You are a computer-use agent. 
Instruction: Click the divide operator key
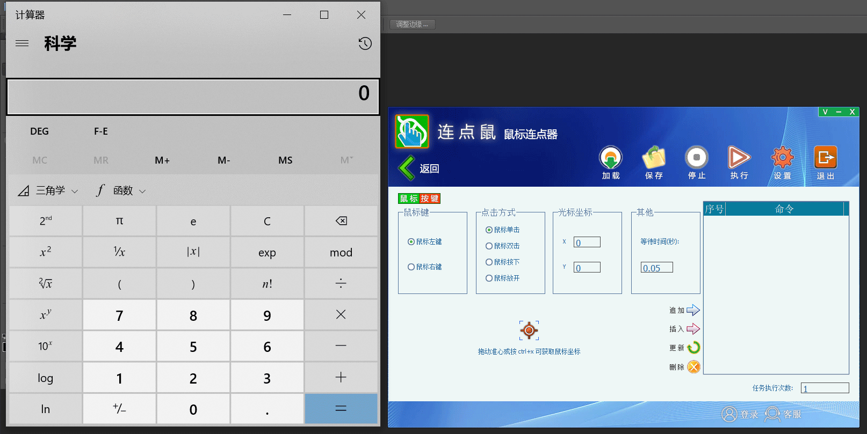(341, 283)
